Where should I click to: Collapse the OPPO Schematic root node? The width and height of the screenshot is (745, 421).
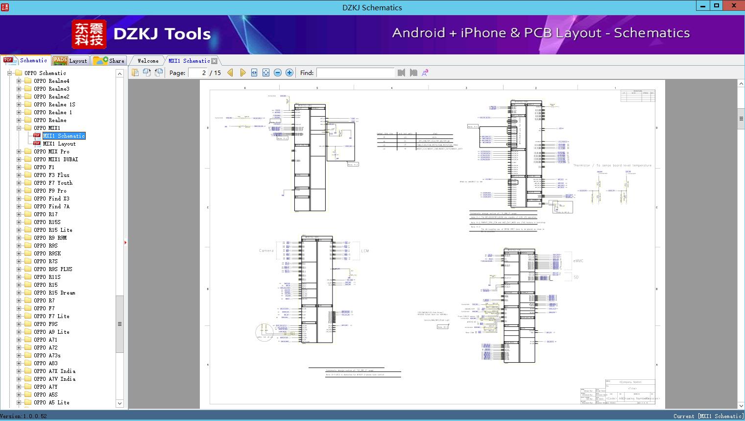tap(9, 73)
